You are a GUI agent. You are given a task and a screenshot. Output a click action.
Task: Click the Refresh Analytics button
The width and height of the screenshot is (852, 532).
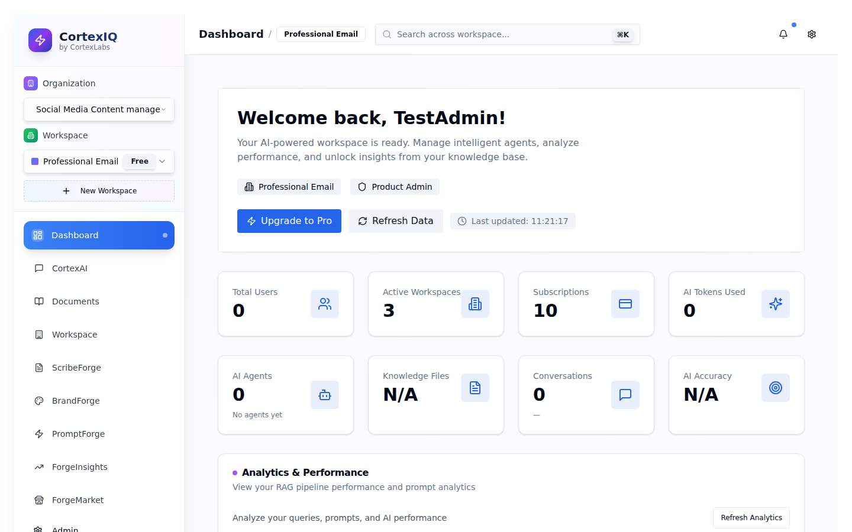point(751,517)
